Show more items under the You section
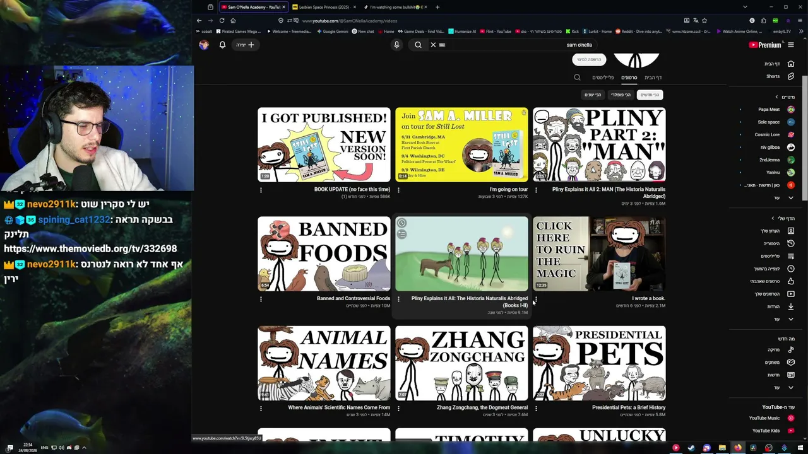The image size is (808, 454). tap(784, 319)
